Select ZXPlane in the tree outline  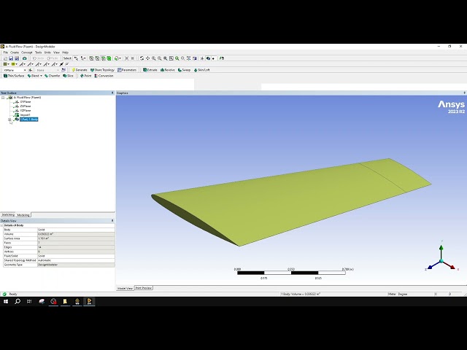coord(26,106)
